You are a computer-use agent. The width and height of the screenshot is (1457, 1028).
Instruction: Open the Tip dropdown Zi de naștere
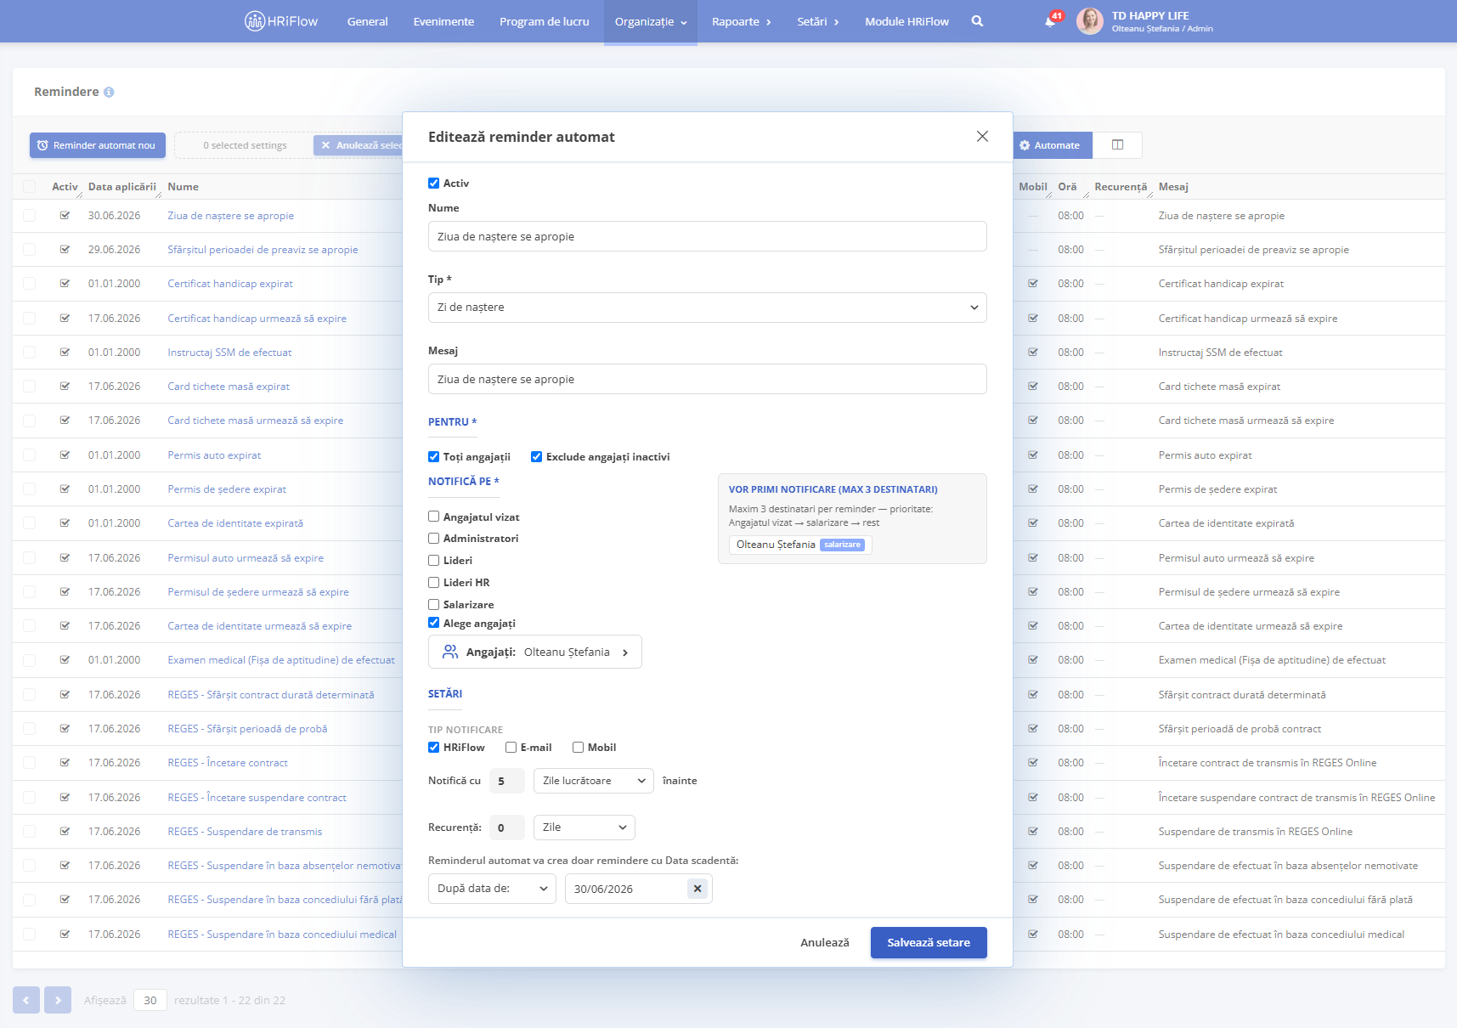click(x=707, y=308)
